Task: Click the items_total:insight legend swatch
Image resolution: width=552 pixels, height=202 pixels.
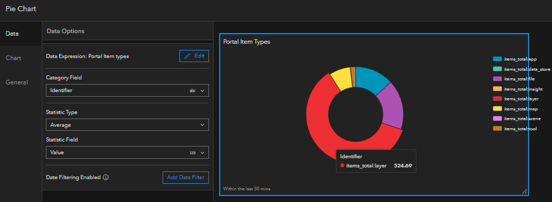Action: pos(497,89)
